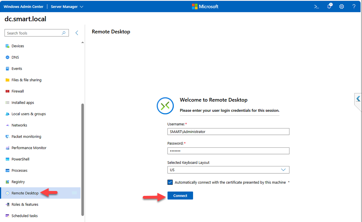This screenshot has width=362, height=222.
Task: Click the search magnifier in Search Tools
Action: pyautogui.click(x=64, y=33)
